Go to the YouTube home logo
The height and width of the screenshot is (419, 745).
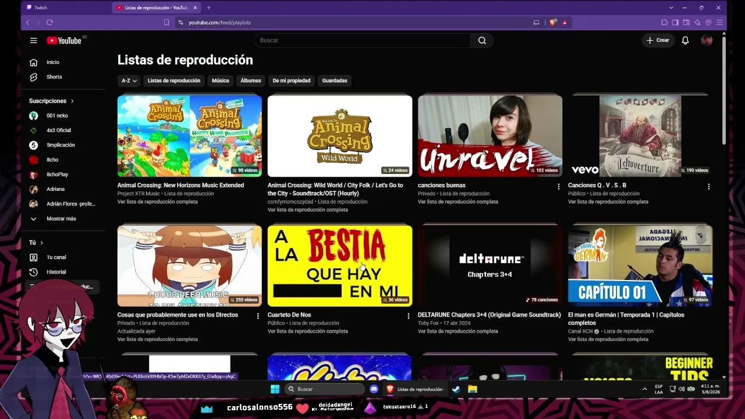point(64,40)
